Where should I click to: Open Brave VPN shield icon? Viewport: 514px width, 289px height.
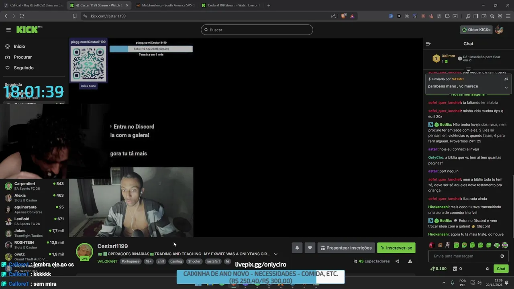(500, 16)
